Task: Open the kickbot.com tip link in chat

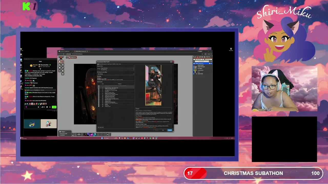Action: coord(34,76)
